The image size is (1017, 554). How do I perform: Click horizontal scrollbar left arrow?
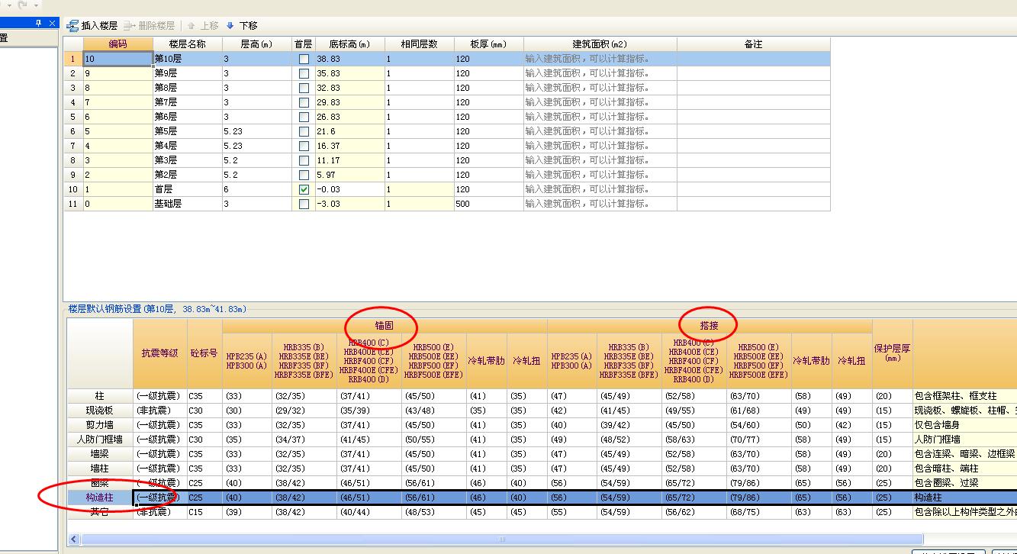point(74,539)
